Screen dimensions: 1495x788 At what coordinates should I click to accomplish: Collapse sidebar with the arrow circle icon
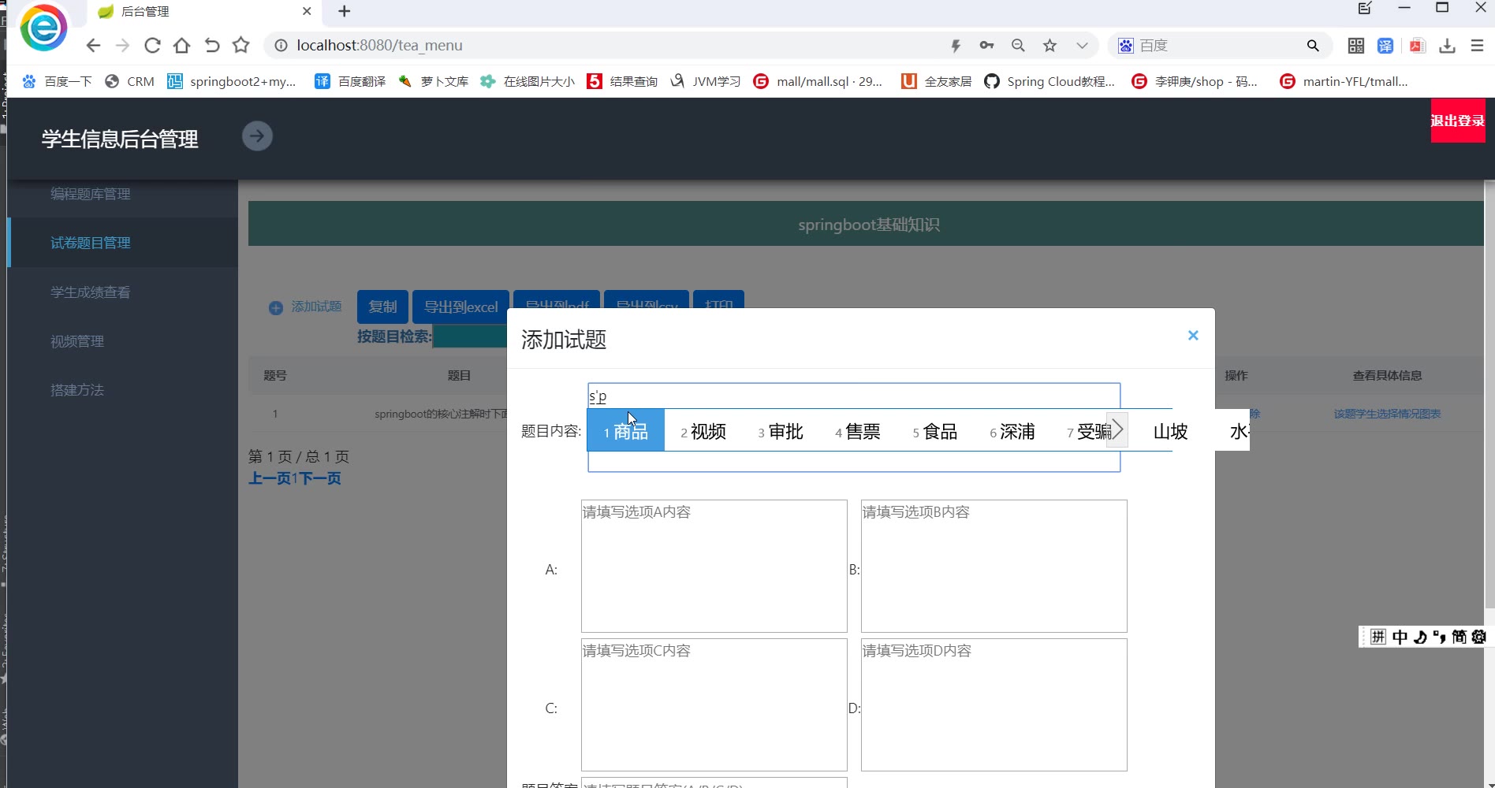[257, 136]
